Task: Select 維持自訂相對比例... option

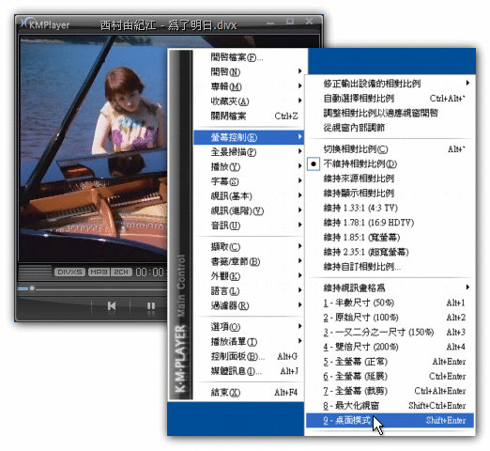Action: pos(390,267)
